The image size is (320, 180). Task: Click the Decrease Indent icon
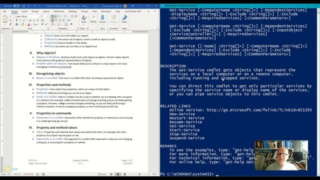[x=72, y=16]
